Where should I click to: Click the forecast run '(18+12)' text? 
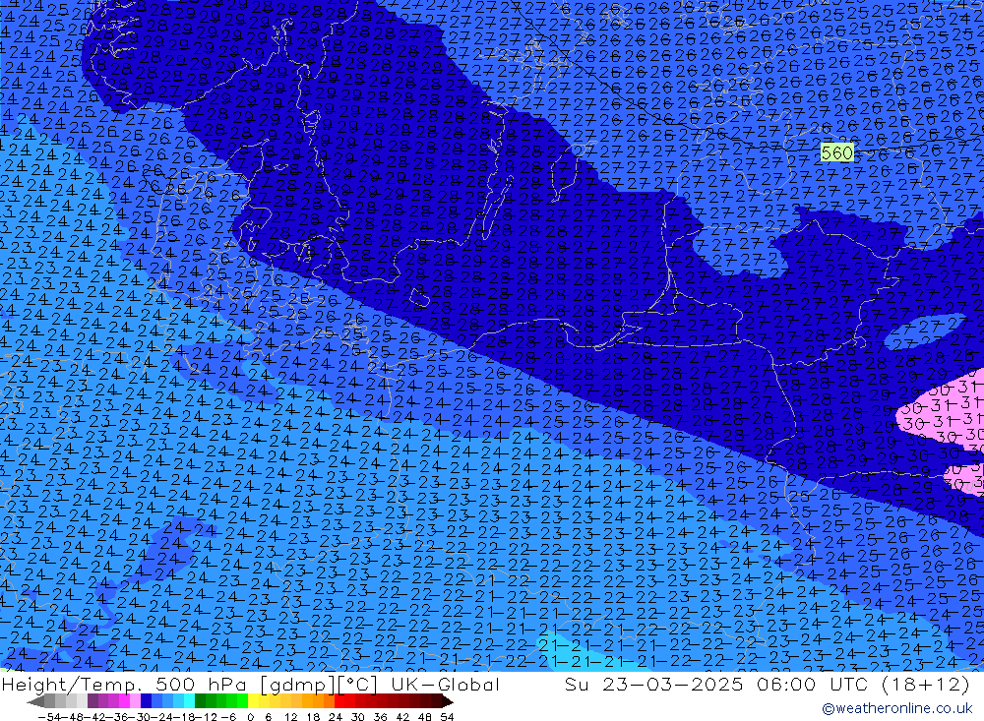[925, 684]
